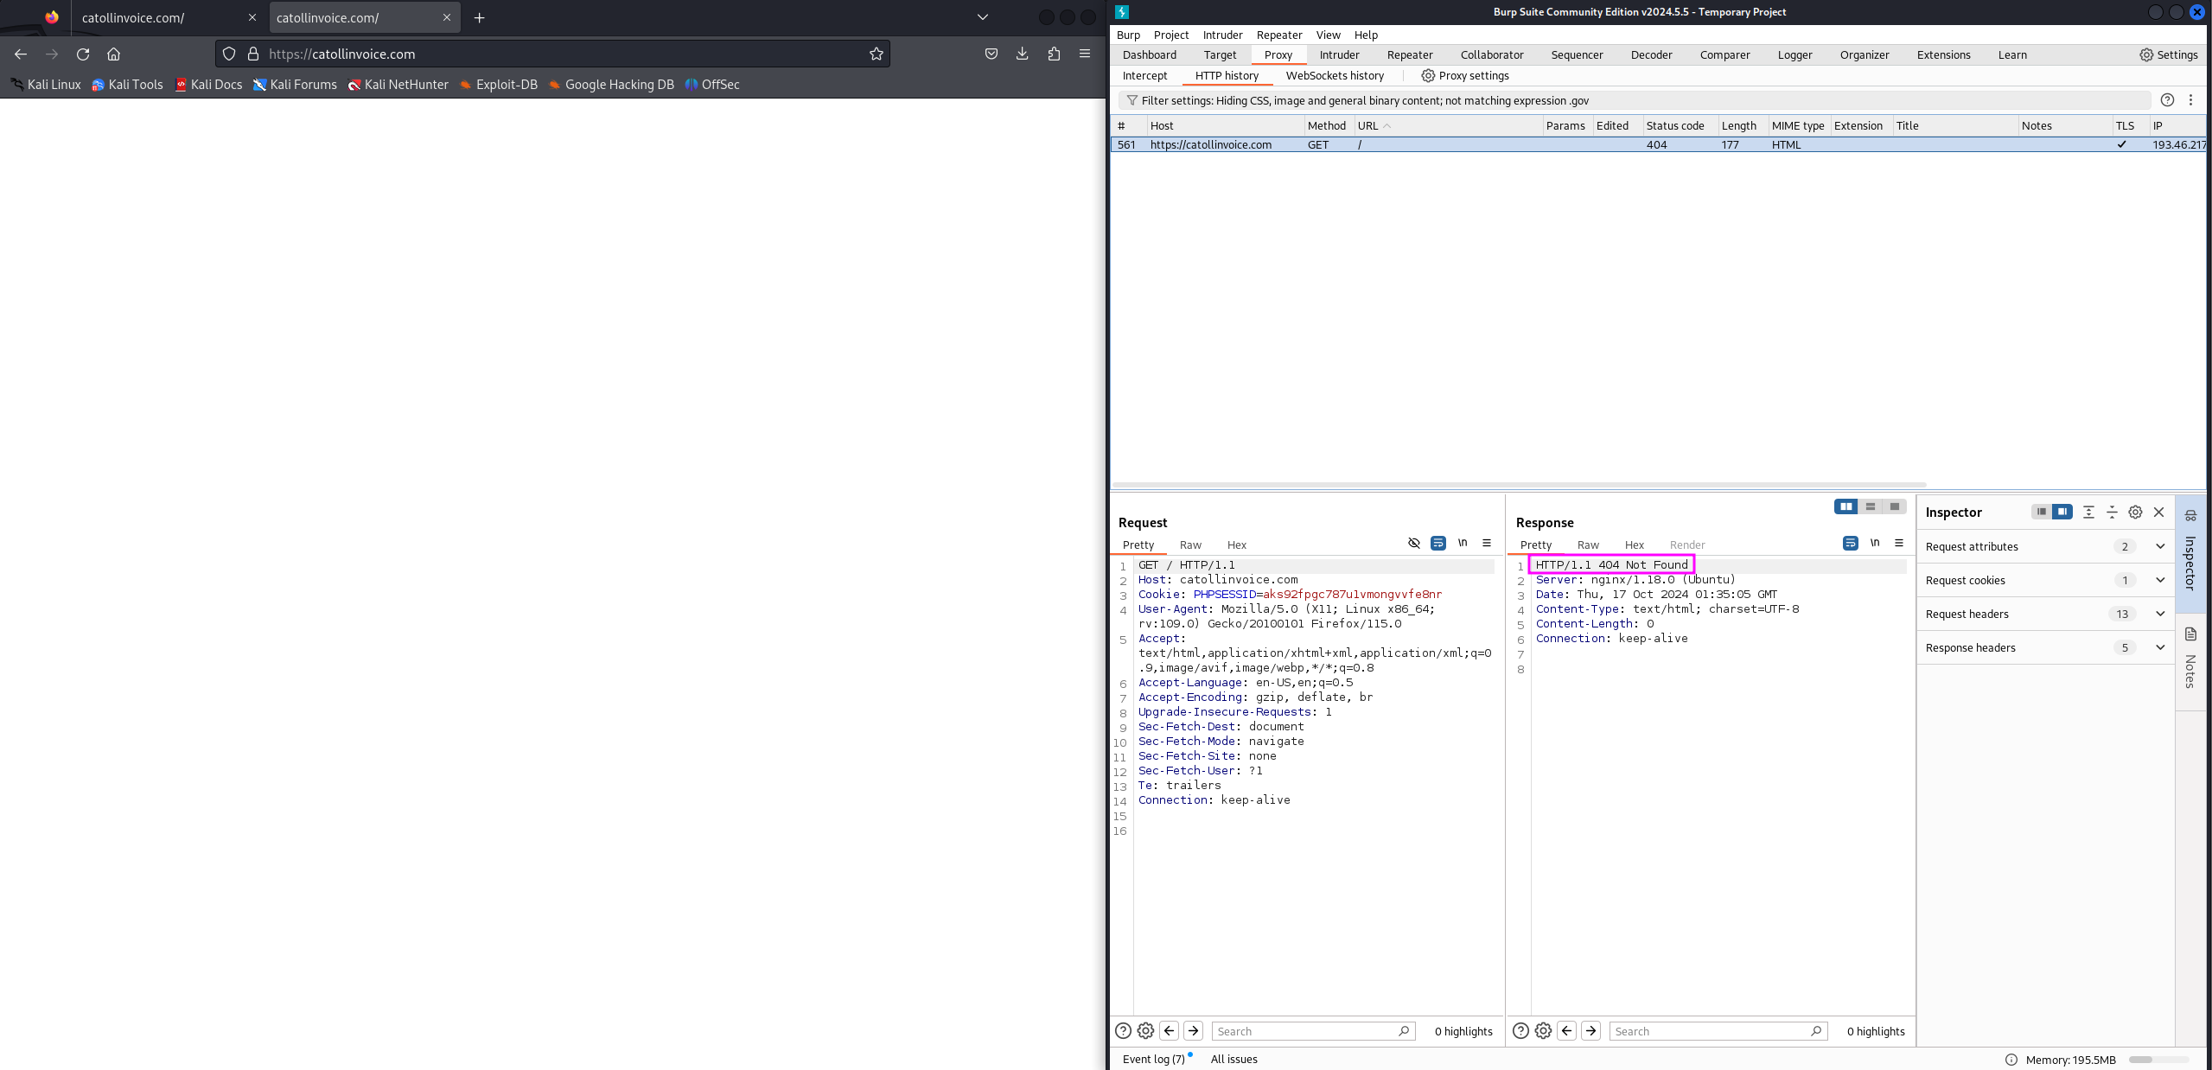Dock Inspector panel to the right

tap(2062, 512)
